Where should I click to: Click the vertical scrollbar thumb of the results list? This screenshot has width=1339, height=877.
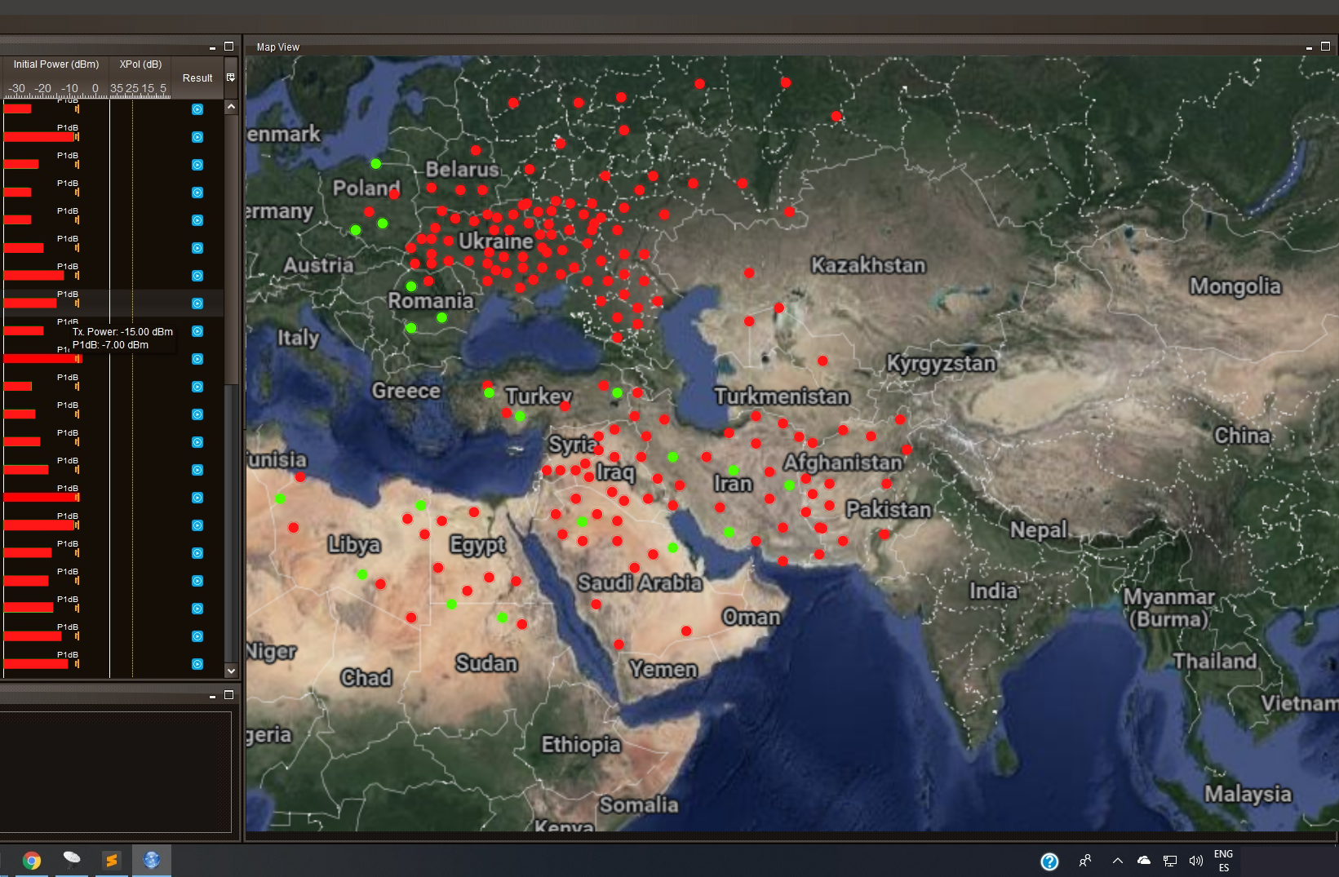pos(231,245)
